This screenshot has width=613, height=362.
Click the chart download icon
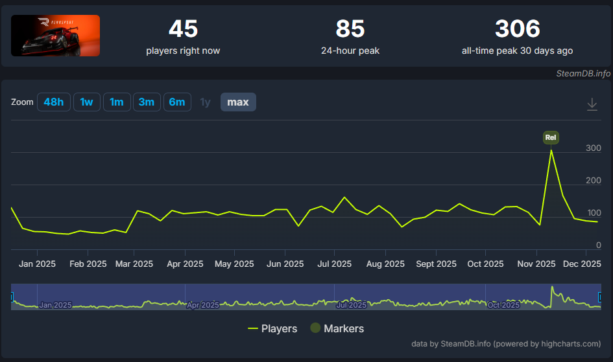(x=592, y=104)
